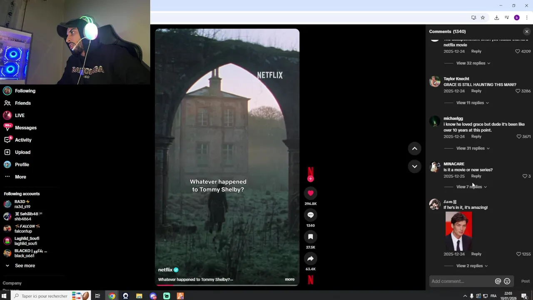Expand View 11 replies
Screen dimensions: 533x300
pos(472,103)
